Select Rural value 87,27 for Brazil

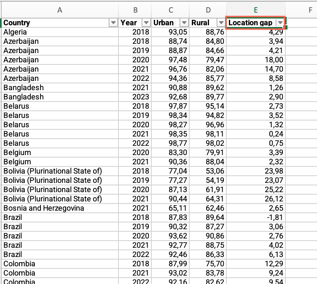click(x=208, y=227)
